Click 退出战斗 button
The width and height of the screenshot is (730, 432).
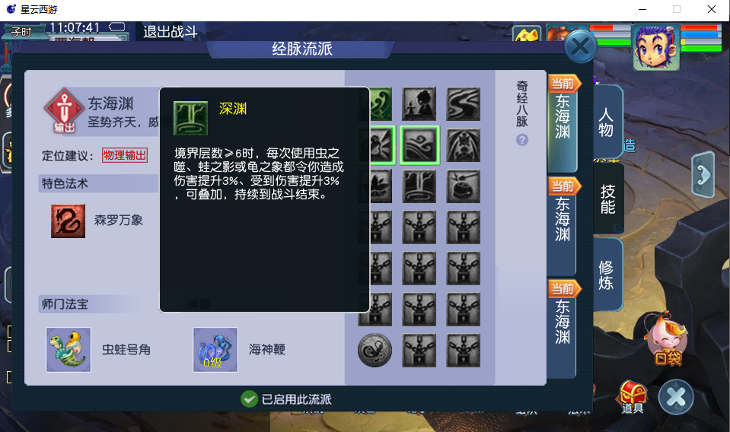pyautogui.click(x=171, y=32)
